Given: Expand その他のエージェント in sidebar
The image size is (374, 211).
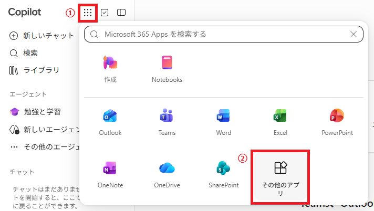Looking at the screenshot, I should 44,147.
